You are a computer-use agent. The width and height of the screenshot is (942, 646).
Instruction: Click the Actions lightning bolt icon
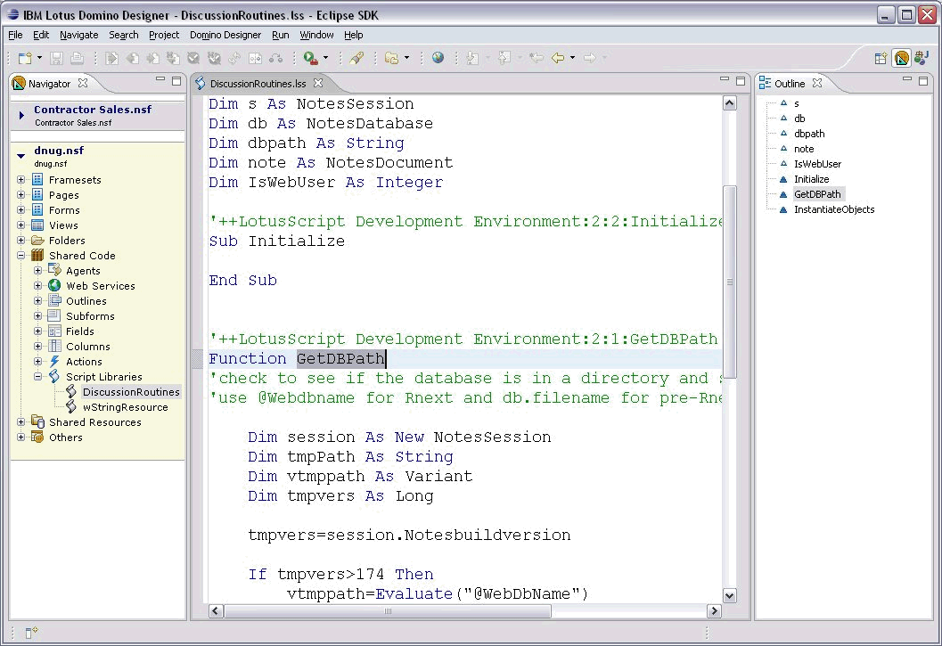click(54, 361)
